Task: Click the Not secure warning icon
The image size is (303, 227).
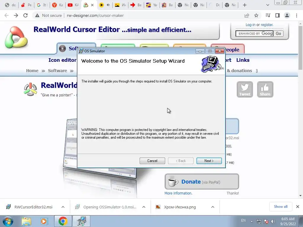Action: pyautogui.click(x=37, y=15)
